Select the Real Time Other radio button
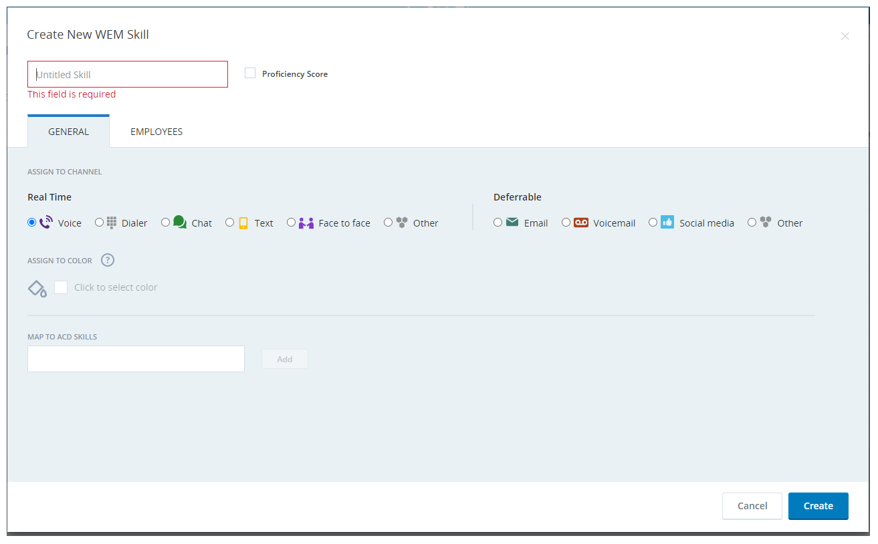Image resolution: width=878 pixels, height=544 pixels. (389, 223)
